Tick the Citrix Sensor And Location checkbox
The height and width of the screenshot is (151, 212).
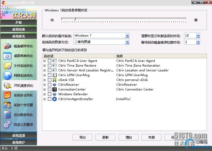tap(50, 70)
